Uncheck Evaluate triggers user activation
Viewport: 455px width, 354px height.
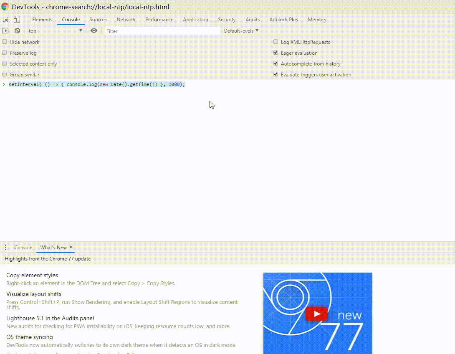[x=276, y=74]
